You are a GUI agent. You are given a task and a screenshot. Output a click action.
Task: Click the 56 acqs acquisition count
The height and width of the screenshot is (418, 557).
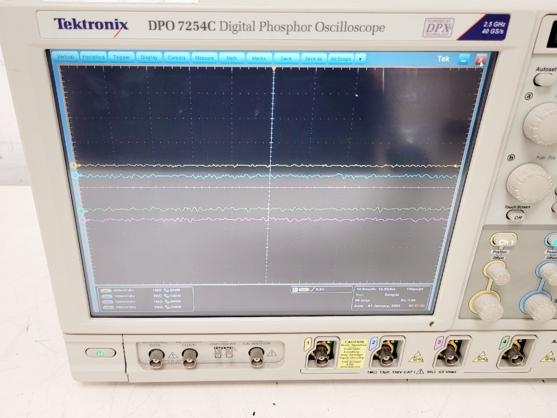(362, 300)
